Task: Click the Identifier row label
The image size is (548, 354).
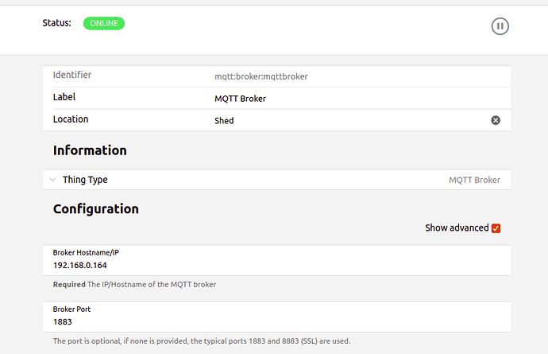Action: click(x=72, y=76)
